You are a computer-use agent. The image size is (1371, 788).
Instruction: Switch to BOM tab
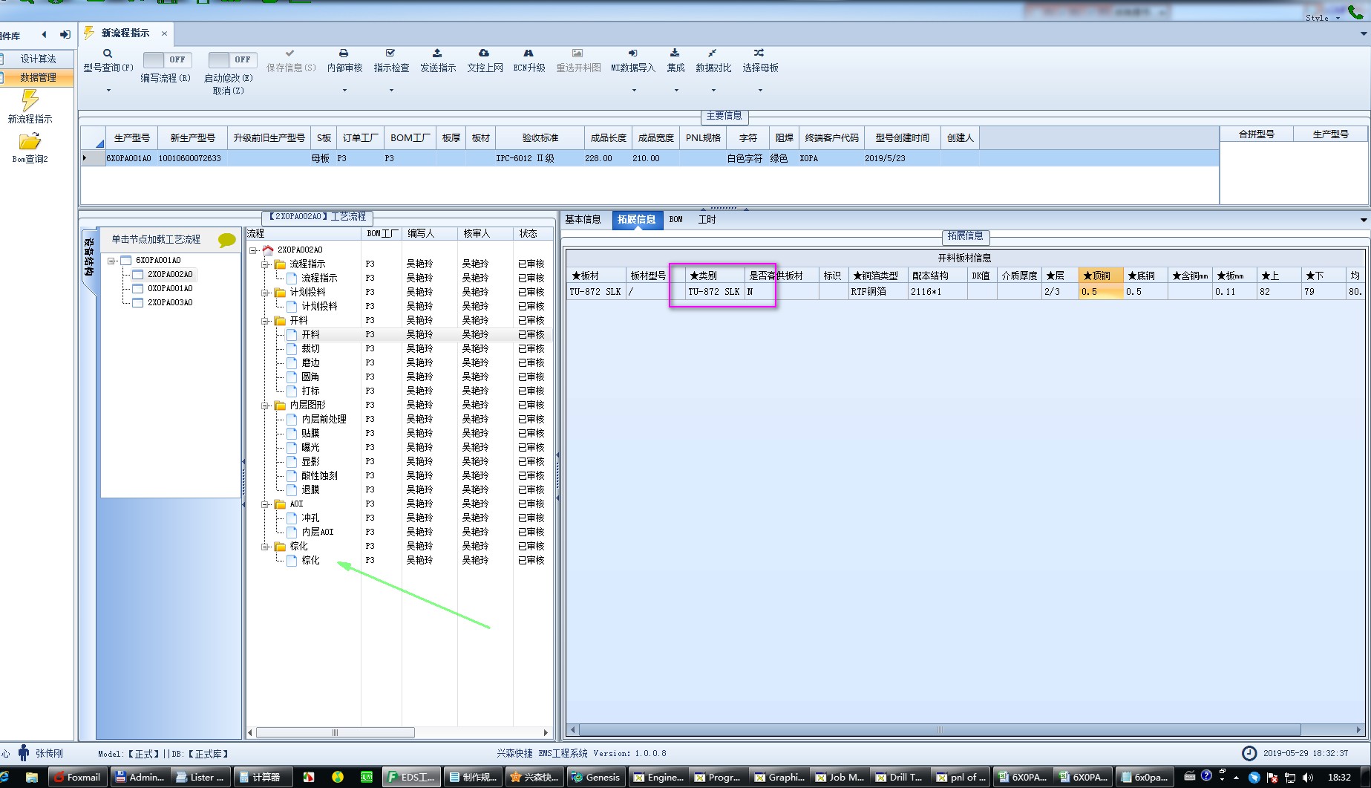(x=676, y=220)
